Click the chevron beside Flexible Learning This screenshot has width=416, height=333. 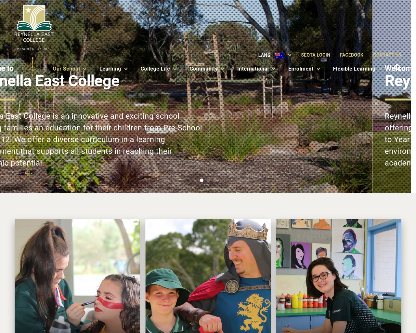click(380, 69)
